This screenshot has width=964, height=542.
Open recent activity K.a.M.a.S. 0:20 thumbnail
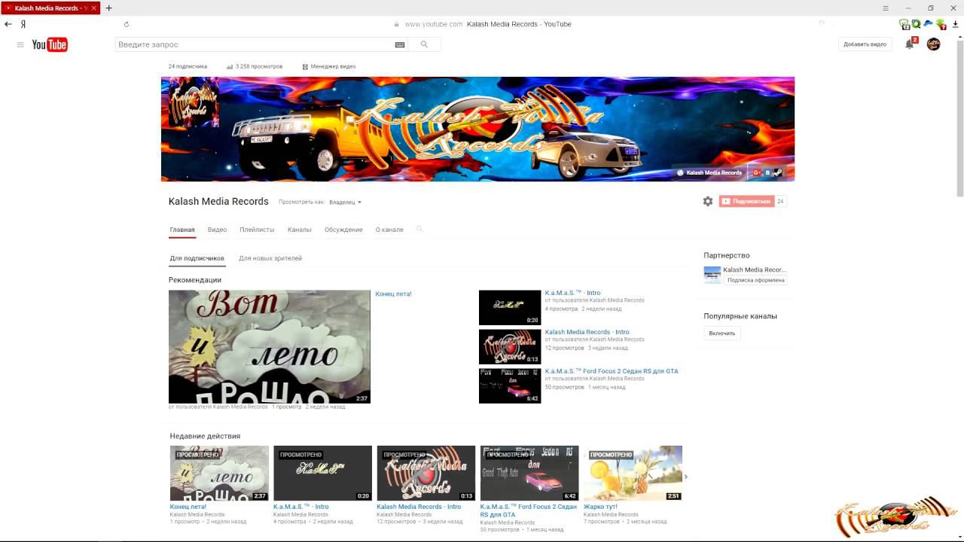(322, 473)
